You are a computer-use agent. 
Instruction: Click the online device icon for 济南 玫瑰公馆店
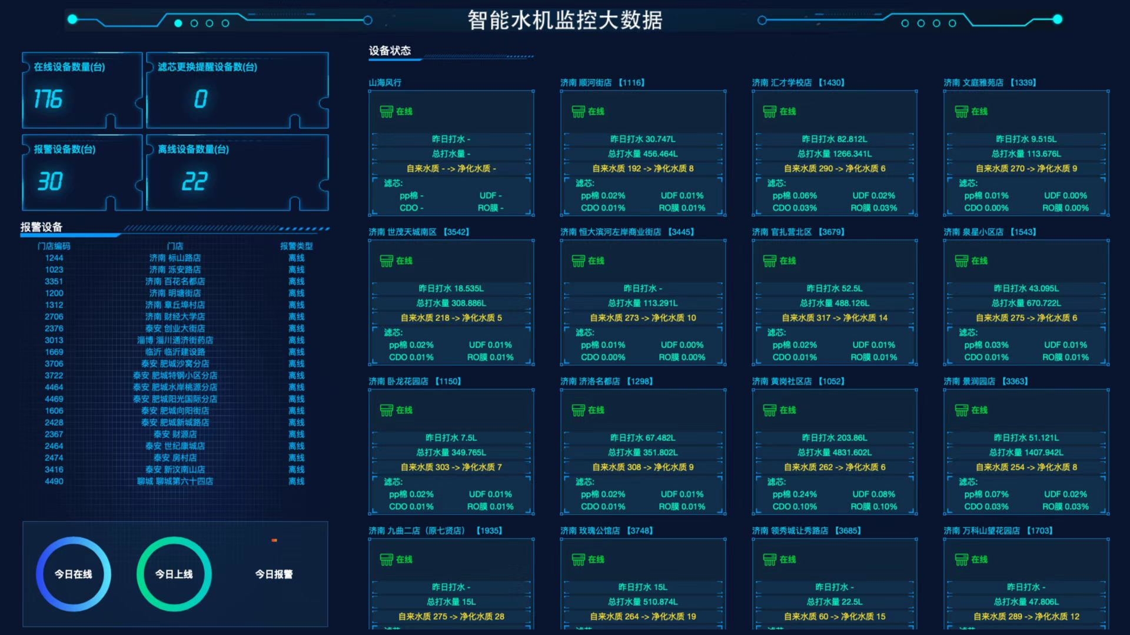point(578,560)
